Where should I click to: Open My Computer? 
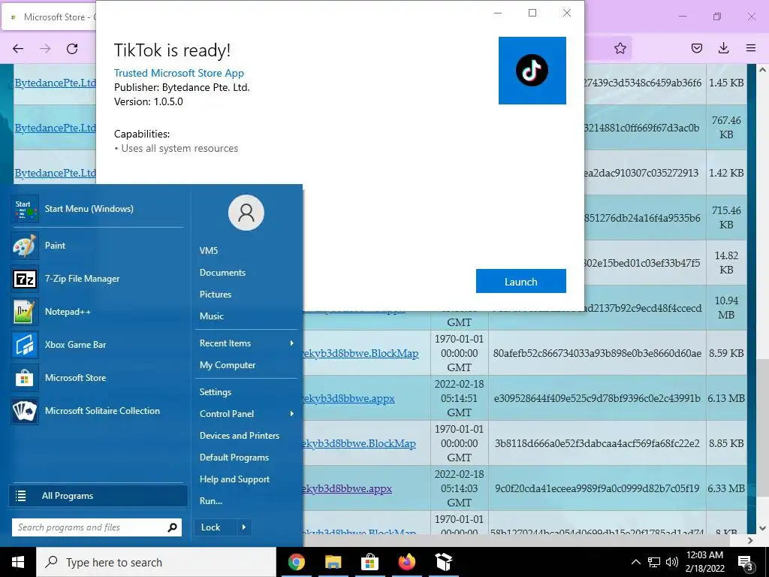(228, 365)
